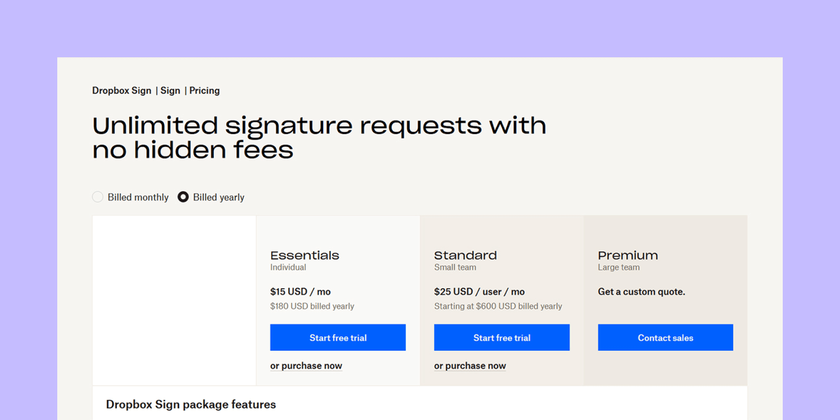Start free trial for Standard plan
The height and width of the screenshot is (420, 840).
coord(502,337)
